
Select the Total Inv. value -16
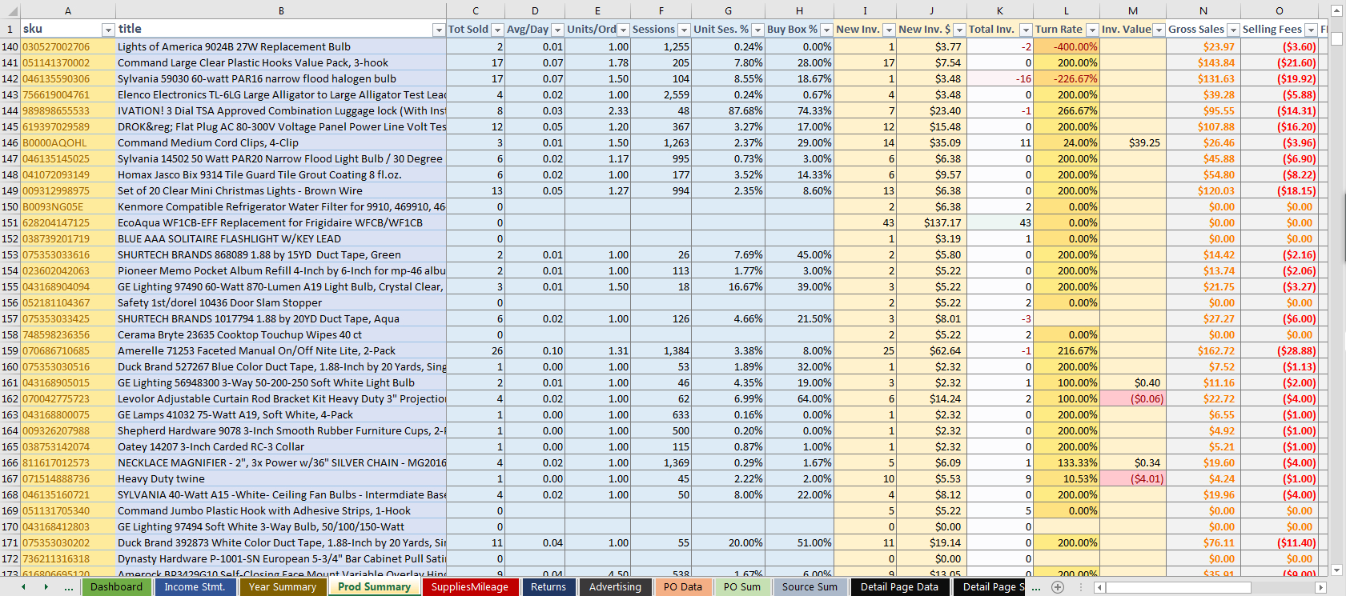pos(999,79)
